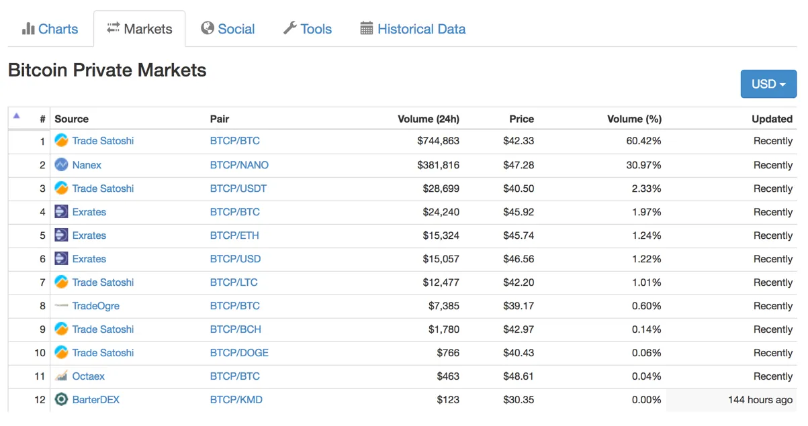Click the Exrates logo in row 4

[61, 211]
